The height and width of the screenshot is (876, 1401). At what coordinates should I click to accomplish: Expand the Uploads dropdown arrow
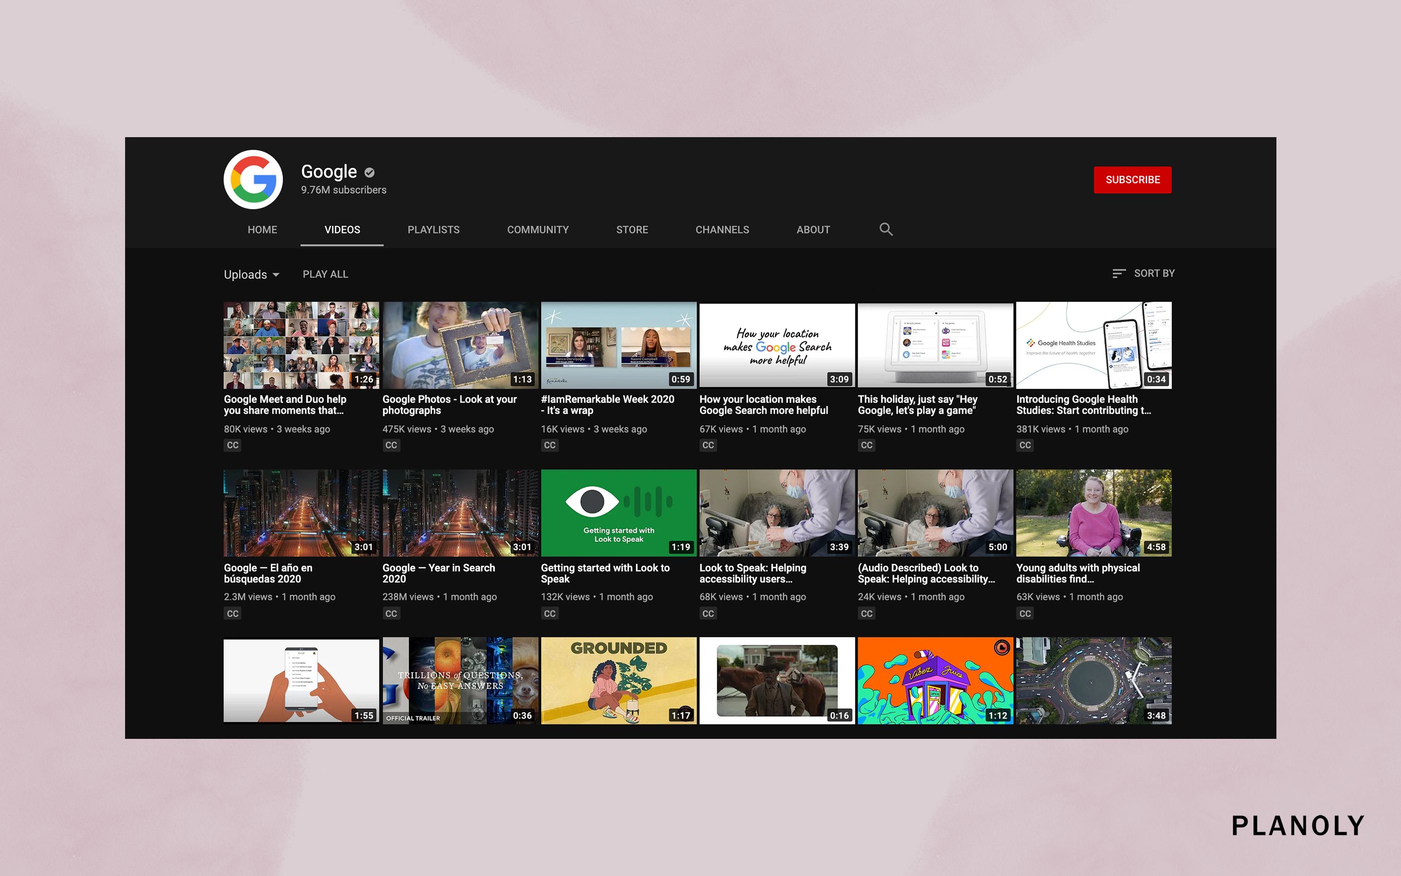tap(276, 275)
